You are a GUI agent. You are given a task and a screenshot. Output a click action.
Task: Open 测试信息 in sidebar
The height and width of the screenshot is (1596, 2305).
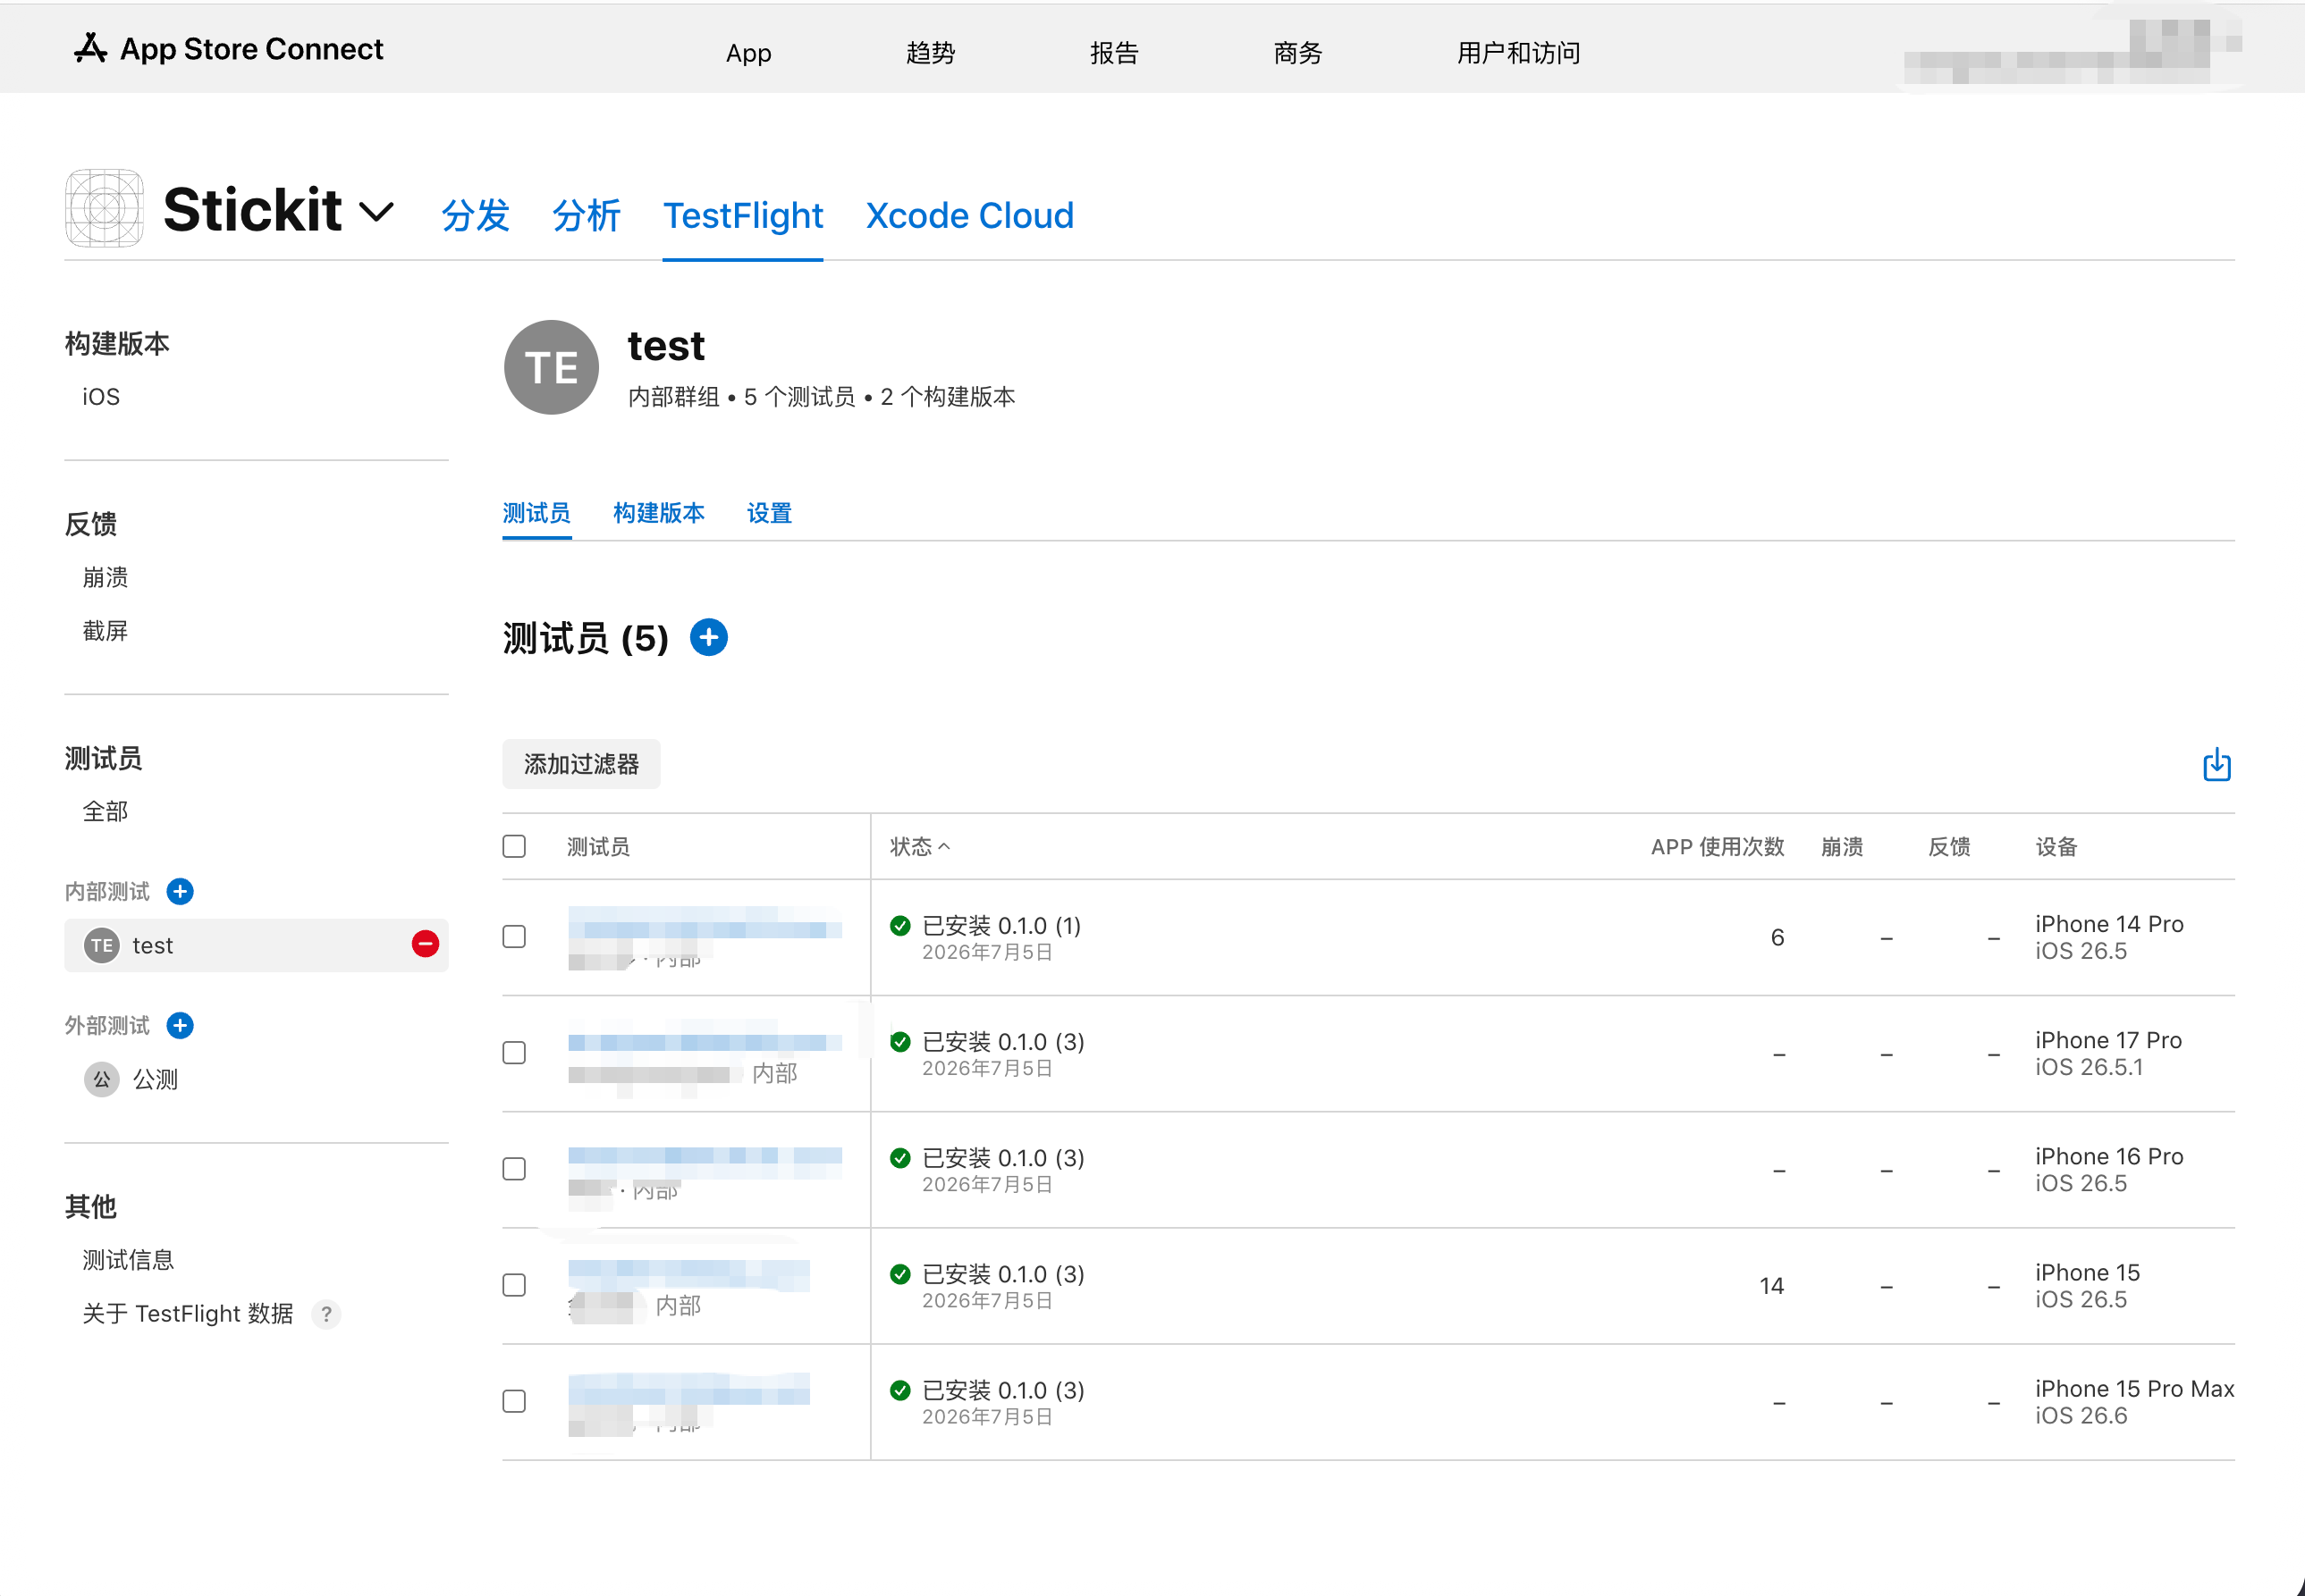click(x=128, y=1260)
